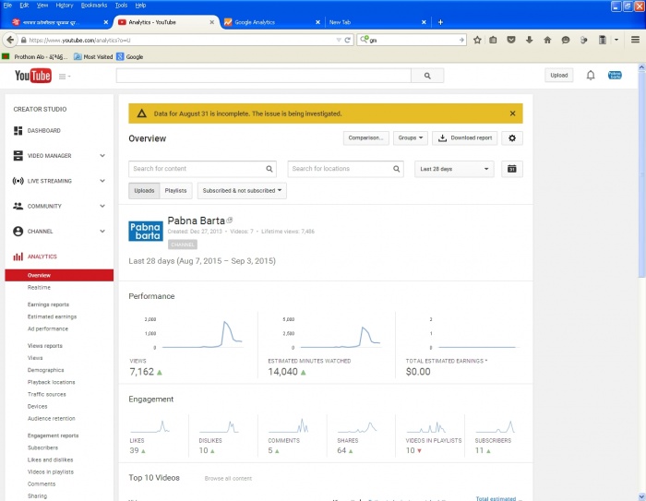Open the Bookmarks menu
This screenshot has height=501, width=646.
[93, 5]
